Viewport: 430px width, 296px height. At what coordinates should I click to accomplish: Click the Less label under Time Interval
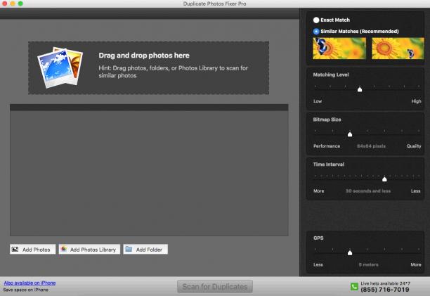pyautogui.click(x=415, y=191)
